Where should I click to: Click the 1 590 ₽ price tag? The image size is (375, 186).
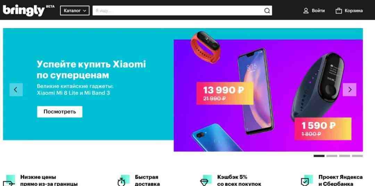tap(323, 129)
